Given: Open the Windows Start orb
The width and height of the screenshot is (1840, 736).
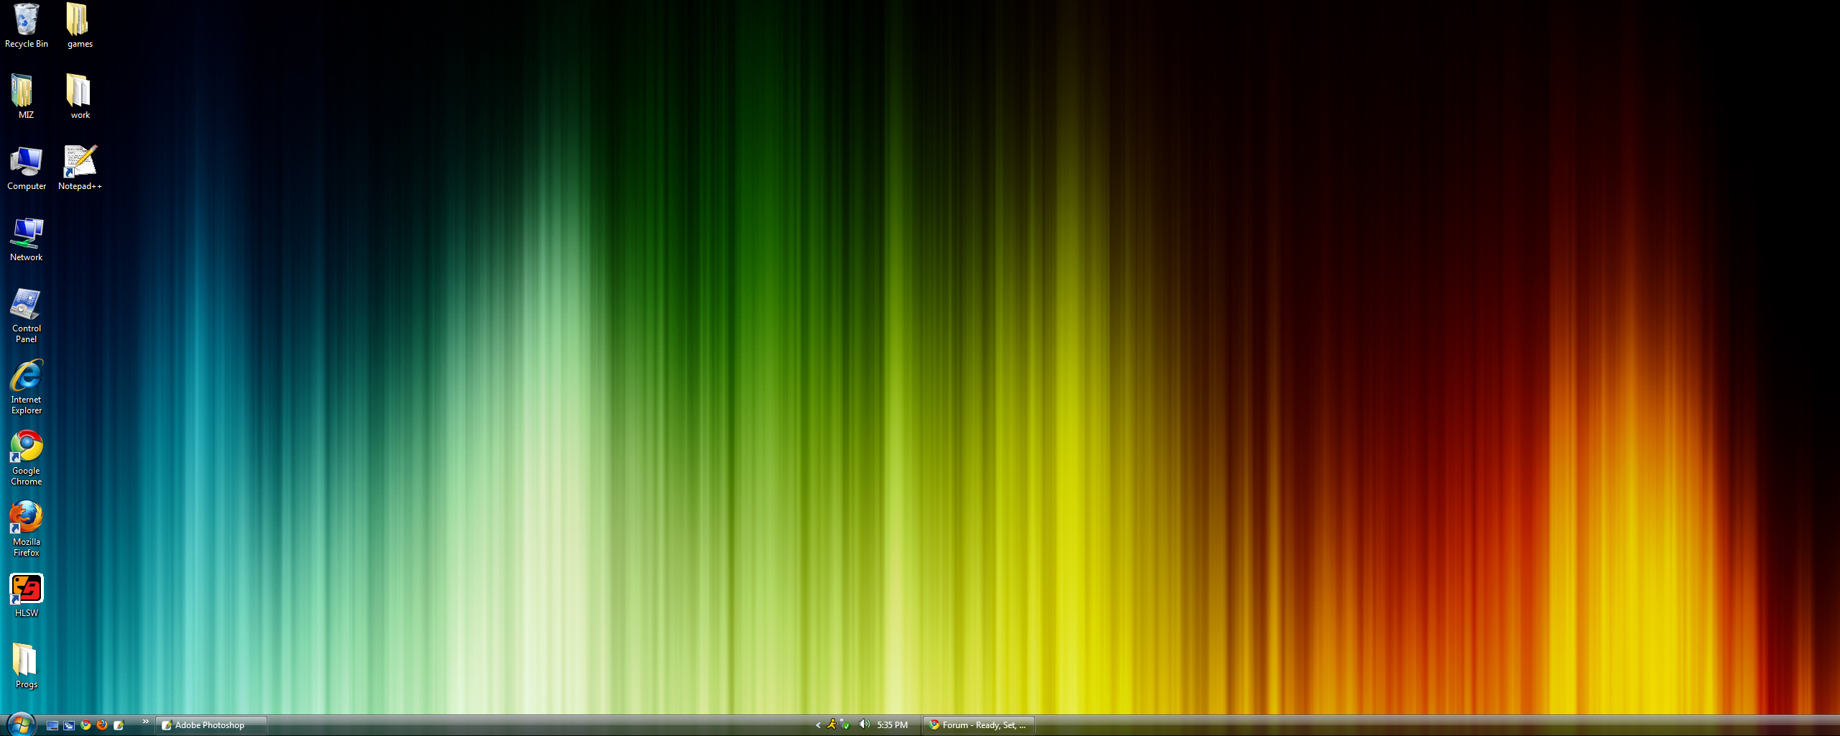Looking at the screenshot, I should [x=20, y=724].
